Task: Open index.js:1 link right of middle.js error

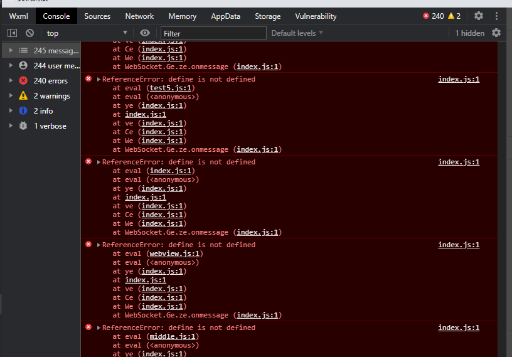Action: coord(459,328)
